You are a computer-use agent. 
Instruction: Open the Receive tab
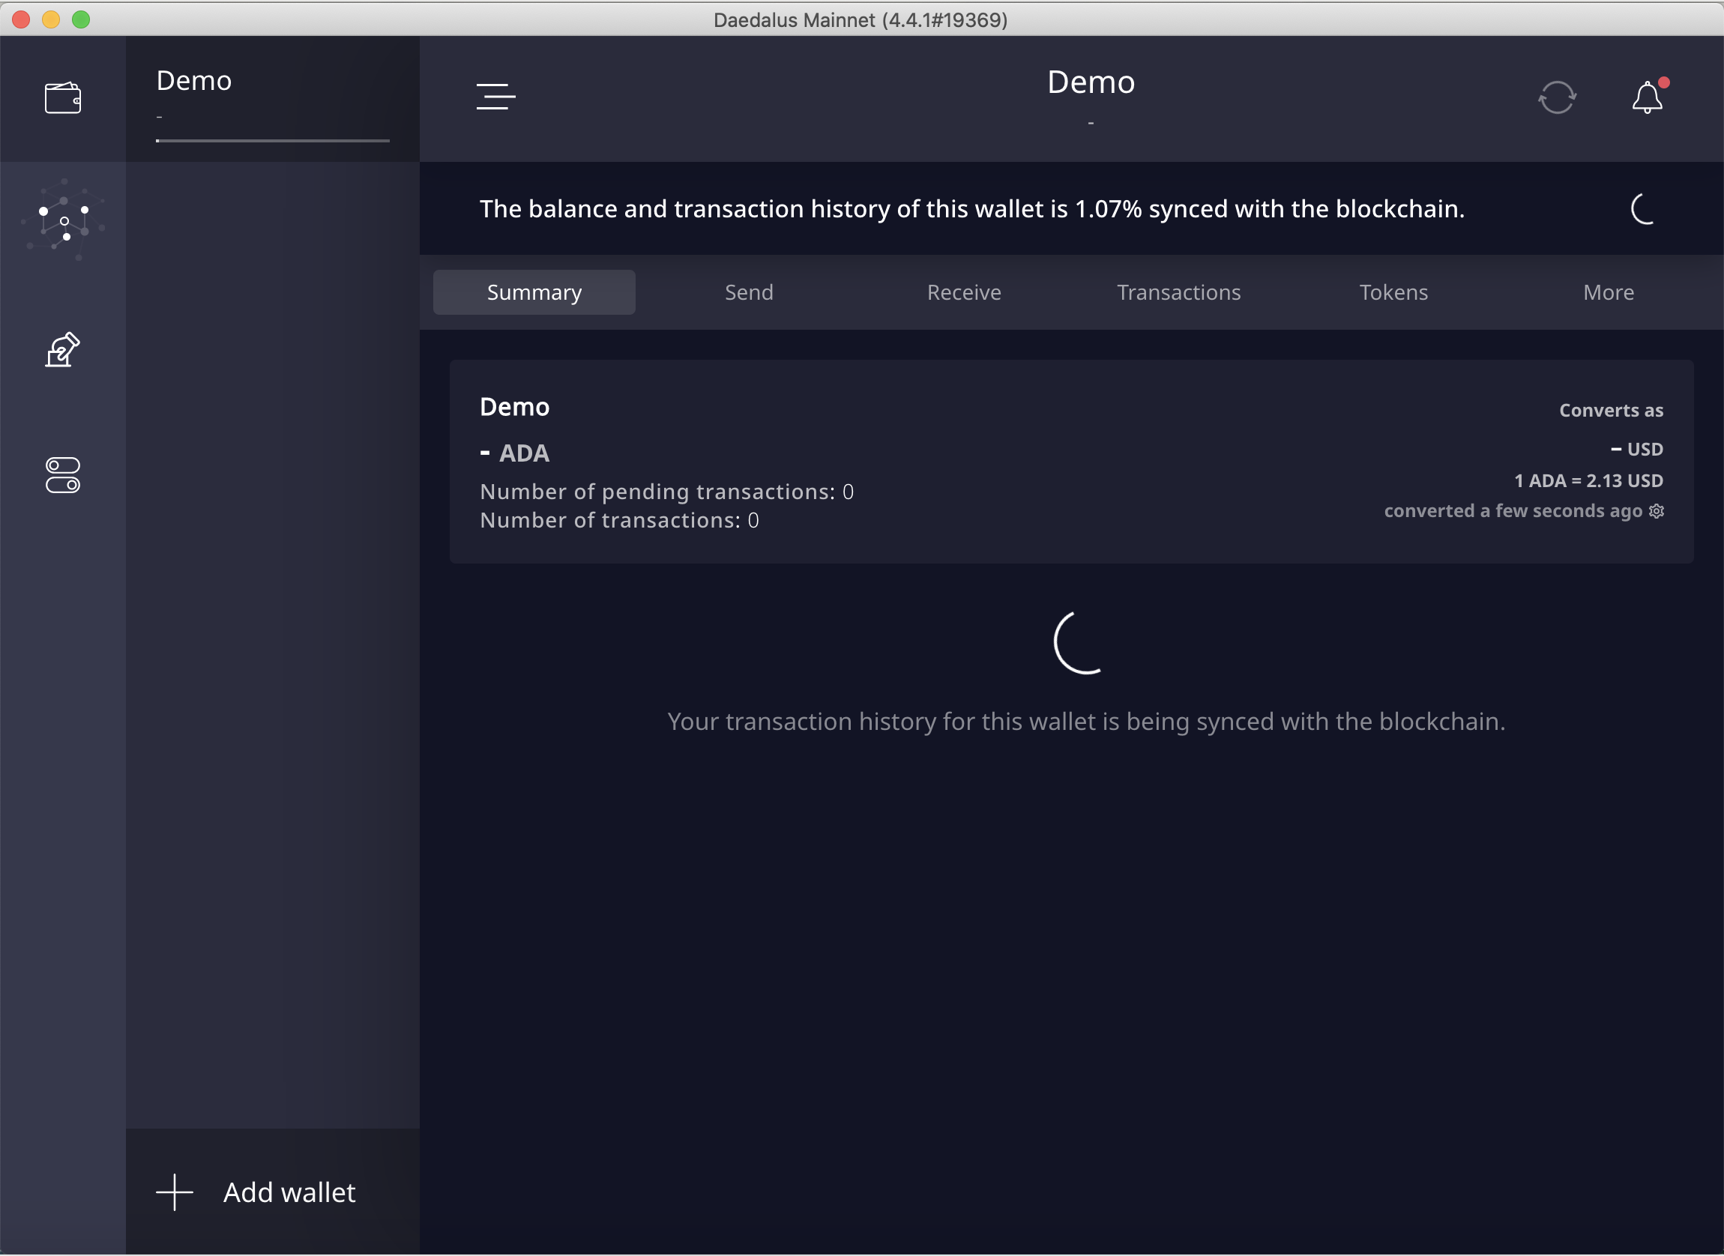(x=963, y=293)
